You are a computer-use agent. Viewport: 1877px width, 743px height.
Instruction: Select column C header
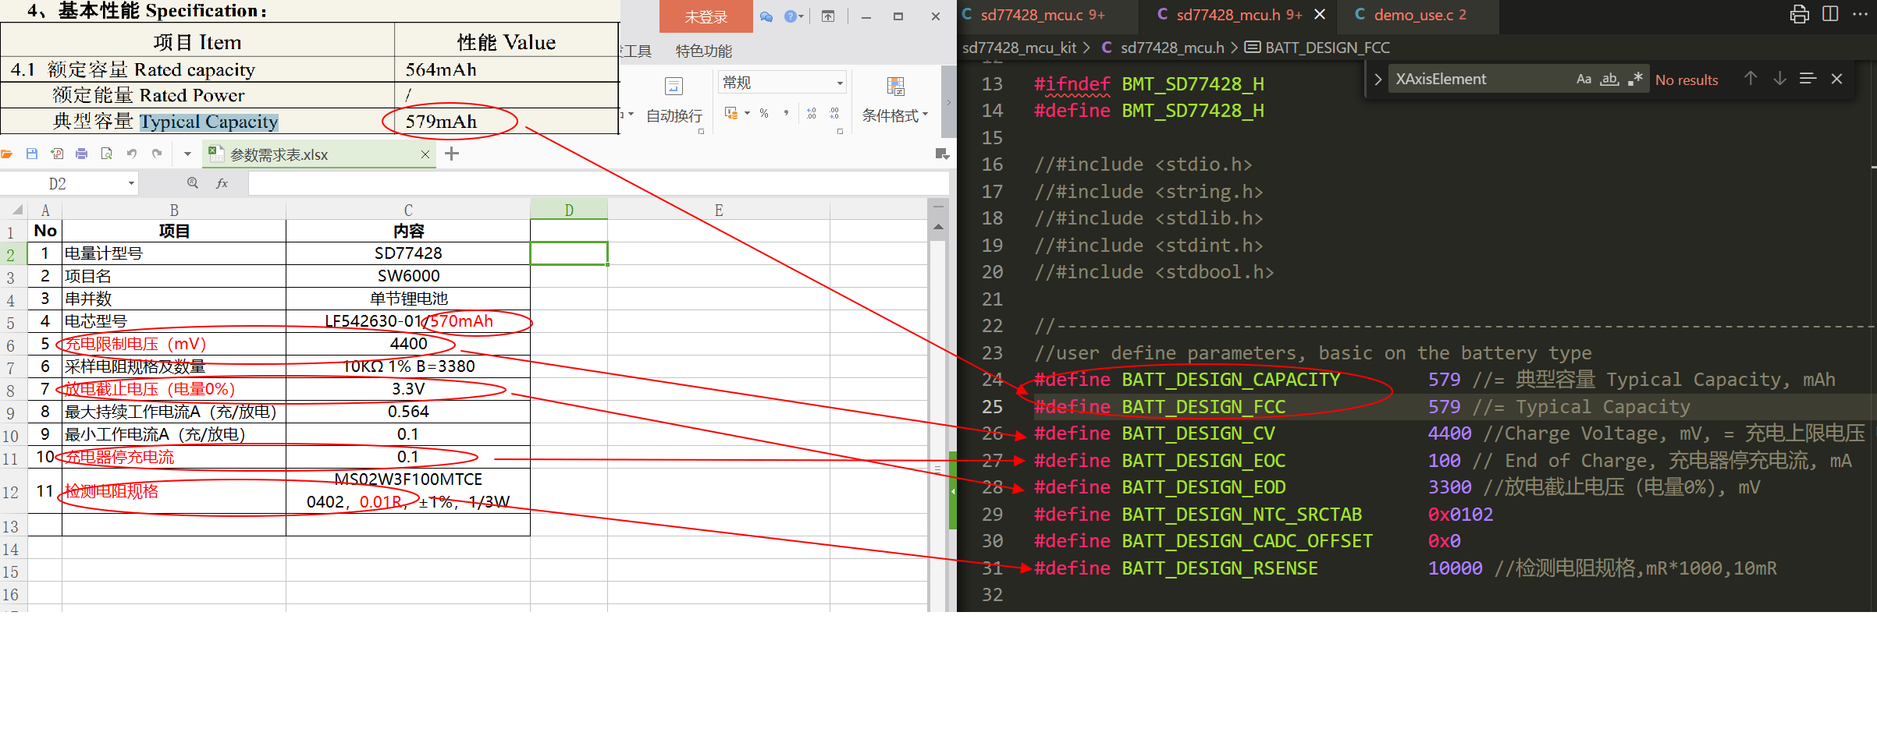coord(408,210)
